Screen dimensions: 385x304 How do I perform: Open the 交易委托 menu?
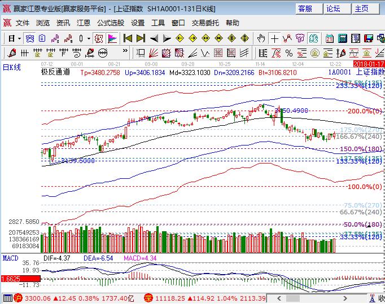[205, 23]
